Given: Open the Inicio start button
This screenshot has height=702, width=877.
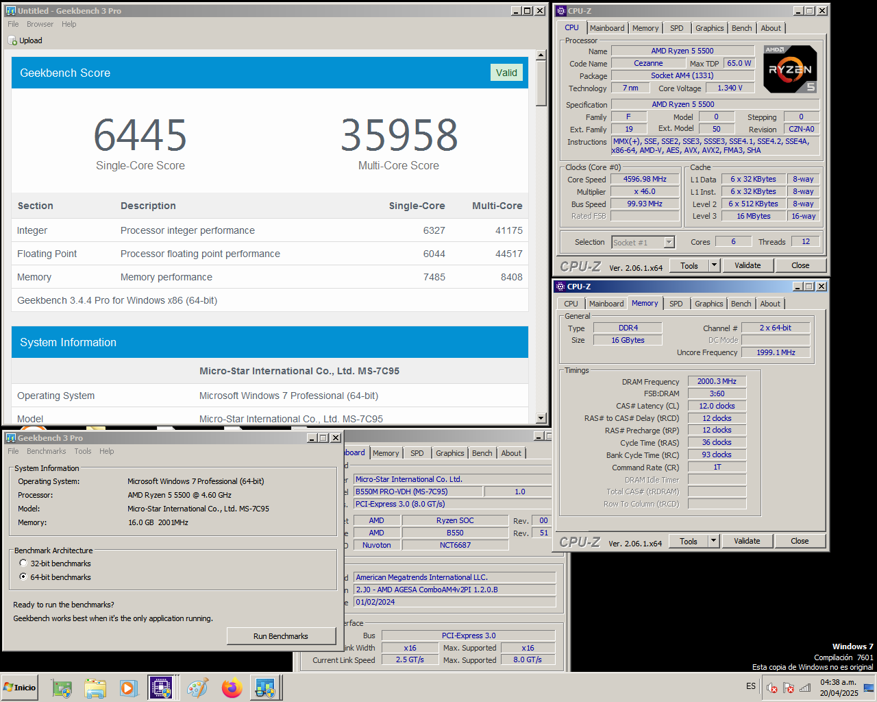Looking at the screenshot, I should coord(21,688).
